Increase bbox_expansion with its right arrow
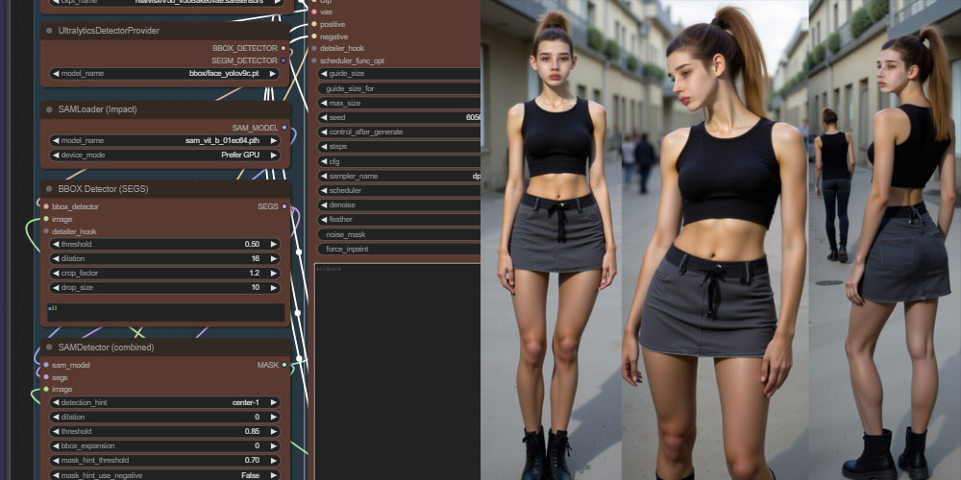 point(273,445)
